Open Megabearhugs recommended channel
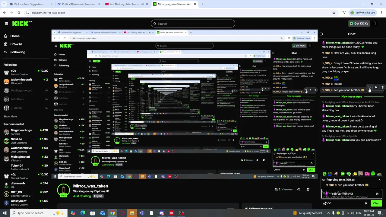The height and width of the screenshot is (217, 386). (25, 132)
